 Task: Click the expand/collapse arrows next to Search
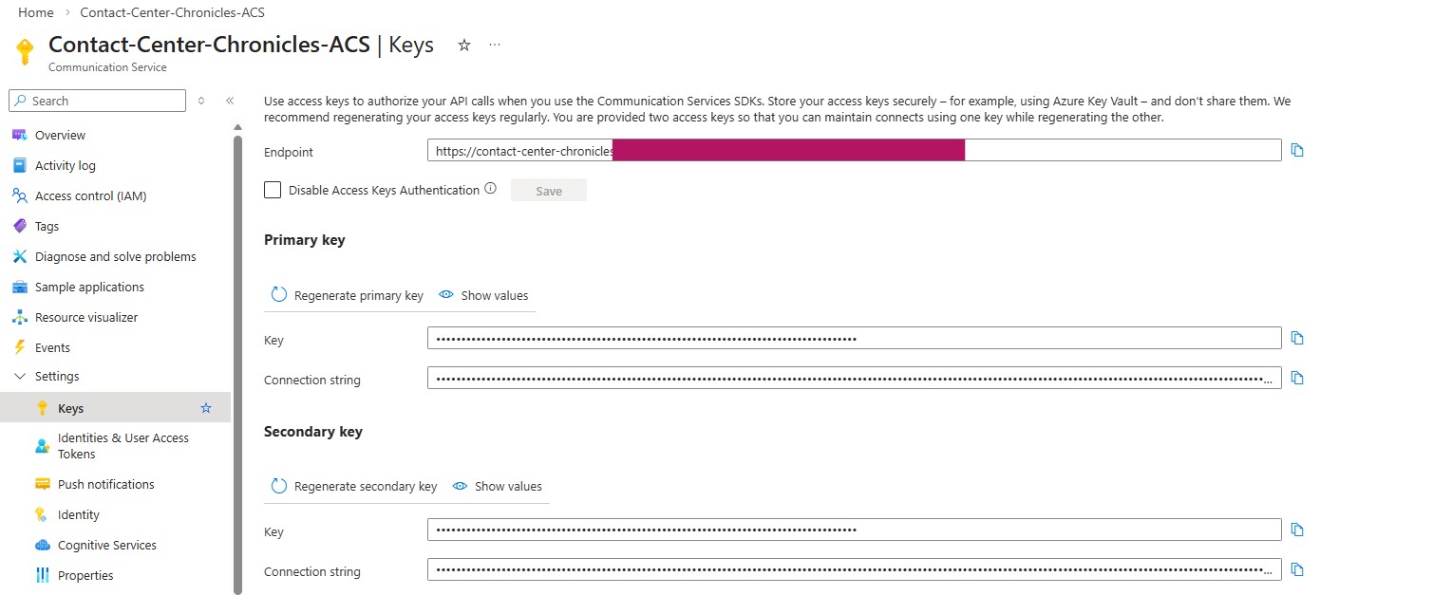pyautogui.click(x=201, y=101)
